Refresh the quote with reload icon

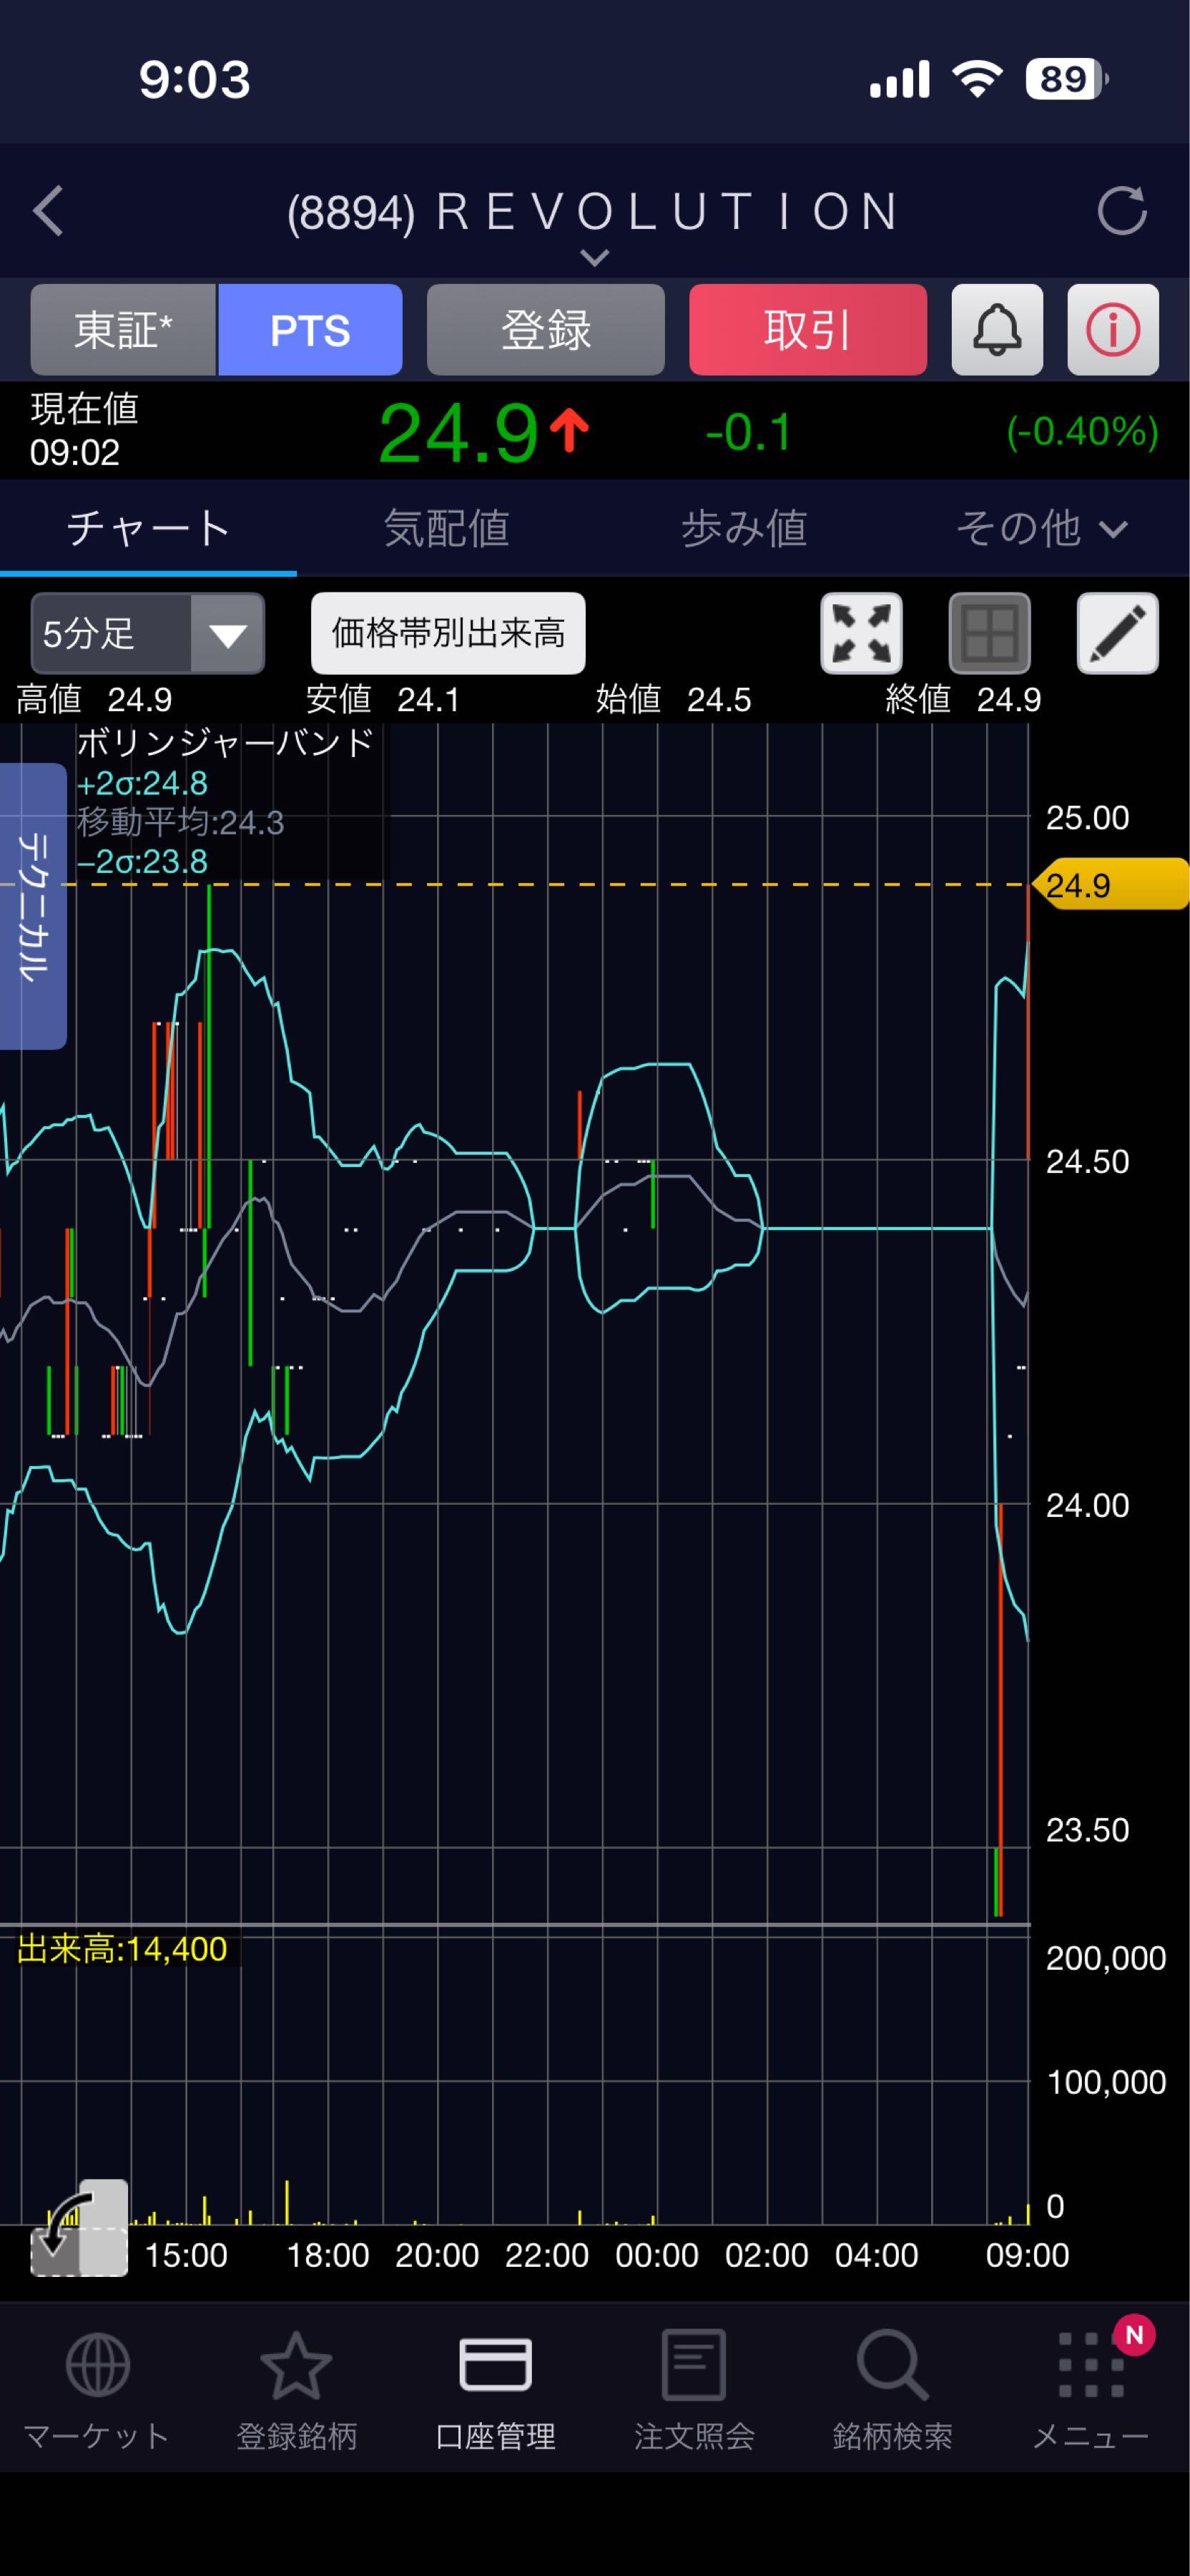(1121, 211)
